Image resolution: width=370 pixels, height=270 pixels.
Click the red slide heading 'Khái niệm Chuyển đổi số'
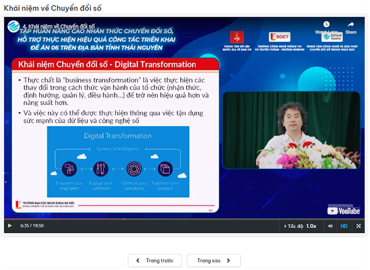click(107, 65)
